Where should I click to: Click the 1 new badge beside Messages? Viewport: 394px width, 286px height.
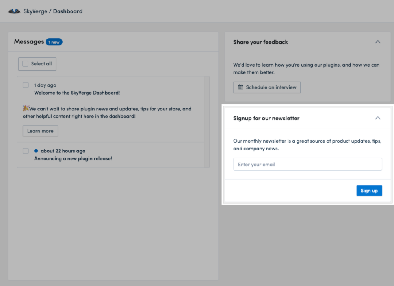[x=54, y=42]
